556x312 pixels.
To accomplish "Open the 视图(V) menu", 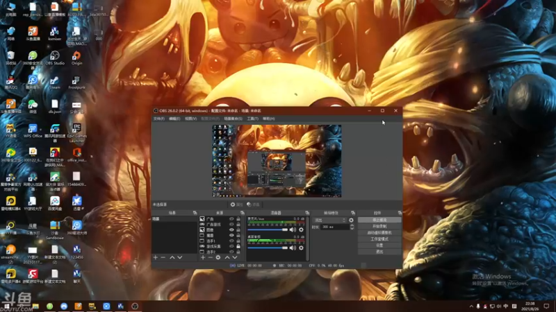I will [190, 119].
